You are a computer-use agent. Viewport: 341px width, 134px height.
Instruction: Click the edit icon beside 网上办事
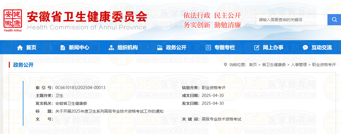257,48
